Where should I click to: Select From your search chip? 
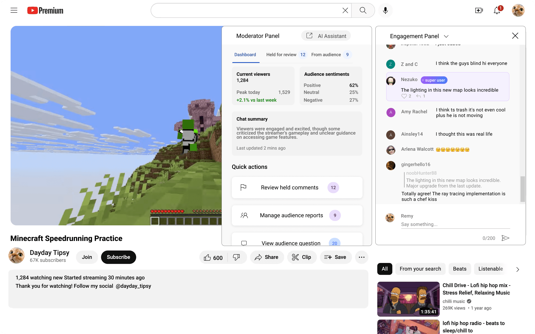click(x=420, y=269)
